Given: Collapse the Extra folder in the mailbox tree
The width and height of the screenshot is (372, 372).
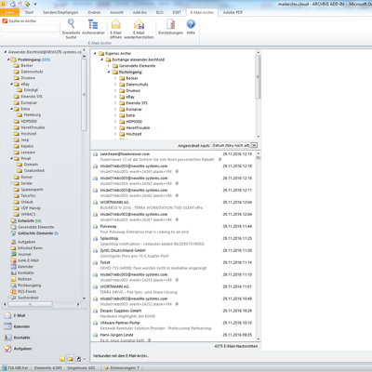Looking at the screenshot, I should click(x=11, y=109).
